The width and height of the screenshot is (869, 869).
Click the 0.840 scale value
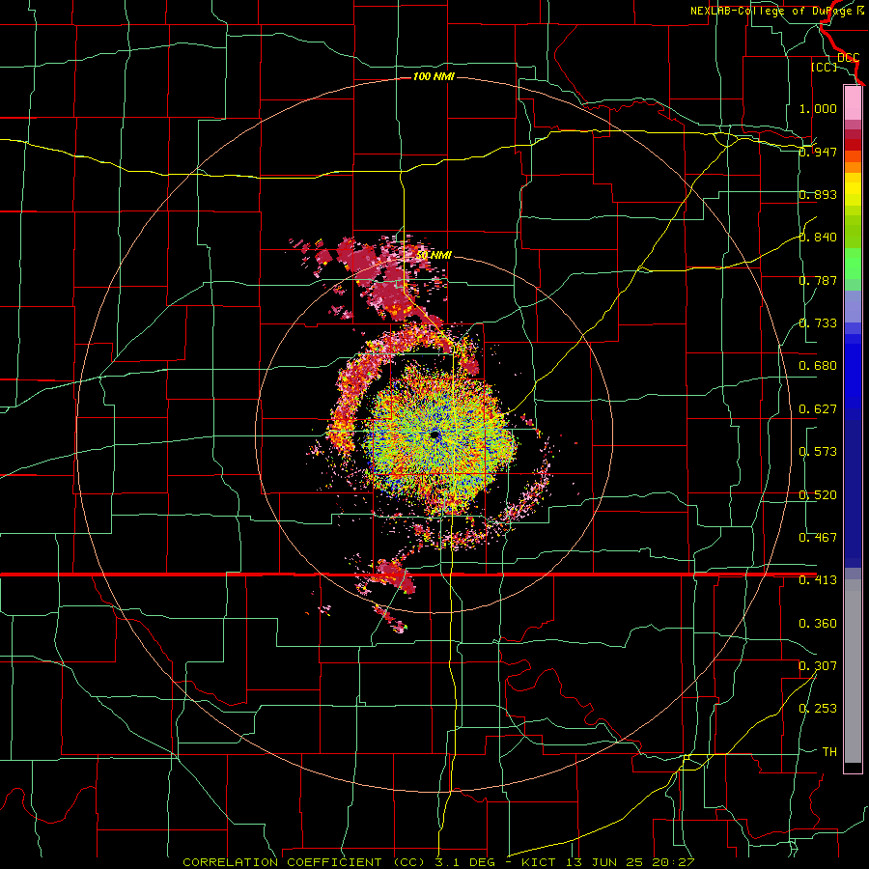coord(818,238)
